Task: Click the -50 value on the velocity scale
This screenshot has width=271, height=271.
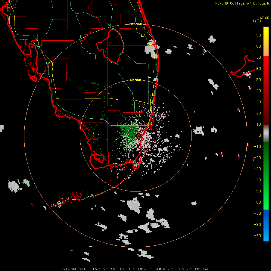Action: (x=257, y=191)
